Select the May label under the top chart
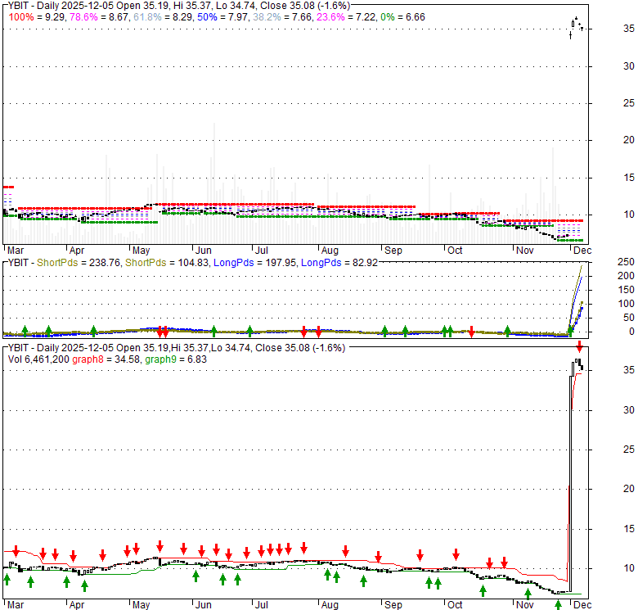This screenshot has height=610, width=638. tap(142, 251)
